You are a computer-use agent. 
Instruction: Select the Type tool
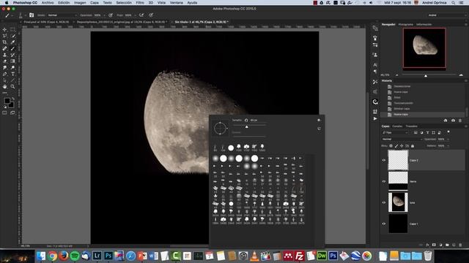(x=12, y=74)
